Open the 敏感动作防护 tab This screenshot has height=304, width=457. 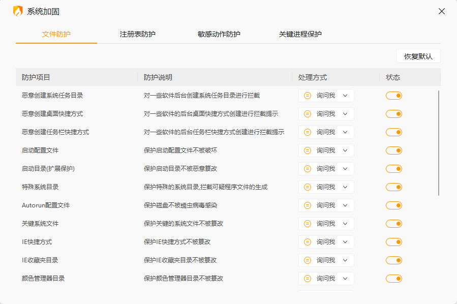(219, 34)
